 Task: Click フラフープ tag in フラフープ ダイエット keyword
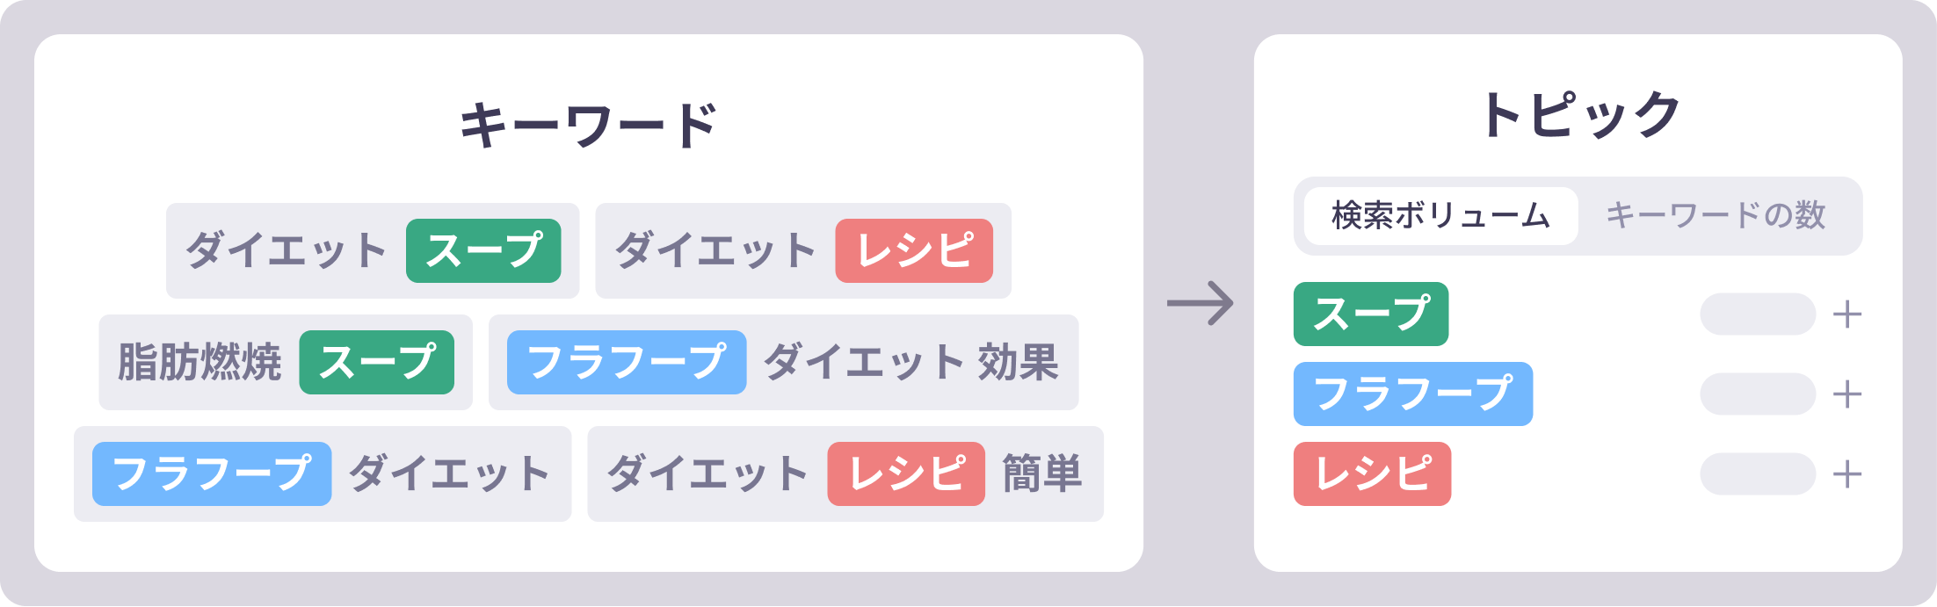tap(212, 474)
